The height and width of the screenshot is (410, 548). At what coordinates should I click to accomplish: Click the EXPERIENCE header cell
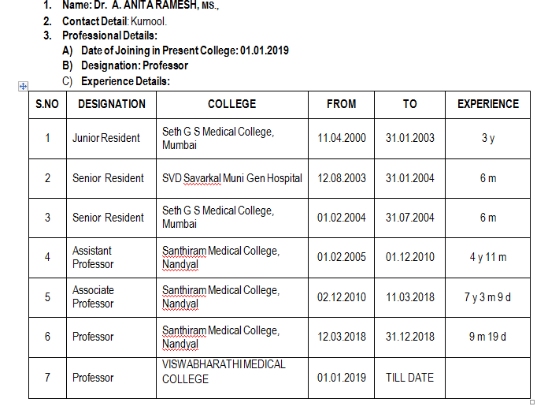tap(488, 104)
